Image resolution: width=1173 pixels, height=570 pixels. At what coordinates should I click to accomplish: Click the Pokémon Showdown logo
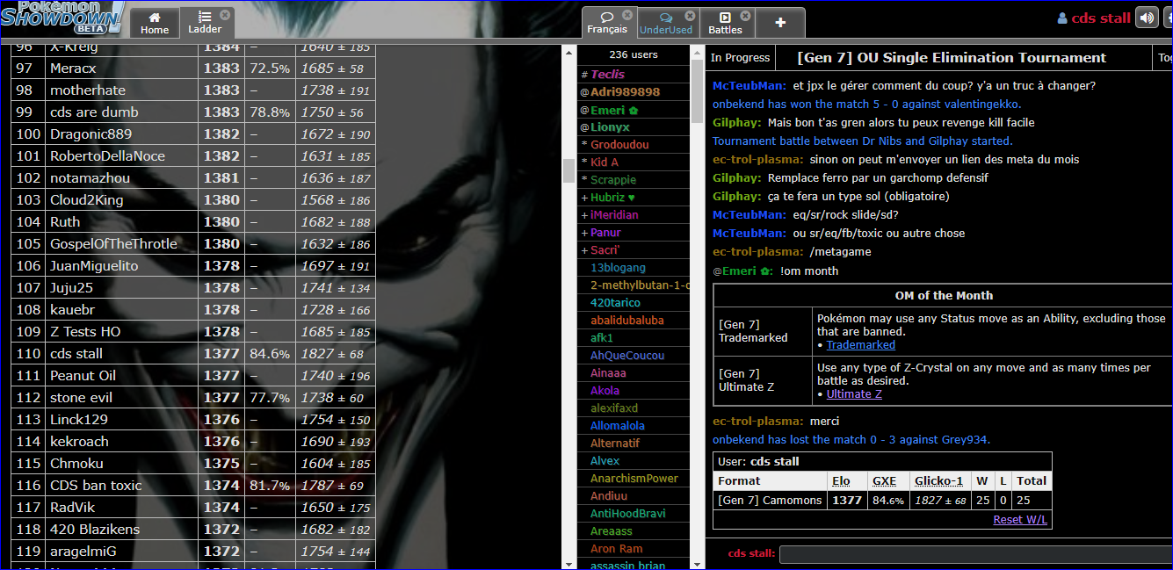click(62, 18)
